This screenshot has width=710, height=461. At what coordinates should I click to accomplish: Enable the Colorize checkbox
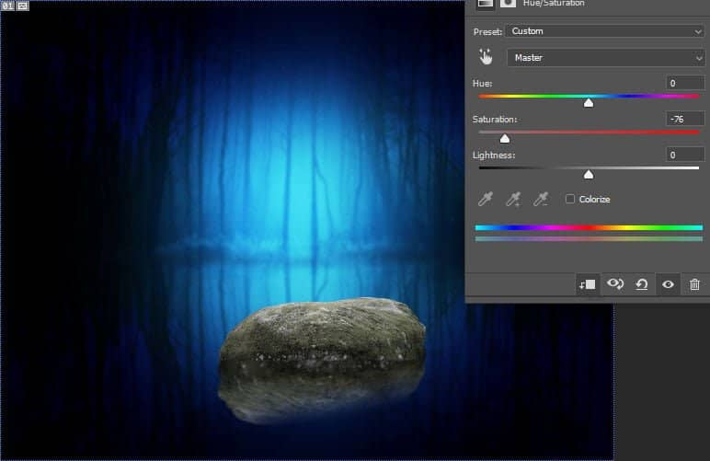tap(570, 199)
